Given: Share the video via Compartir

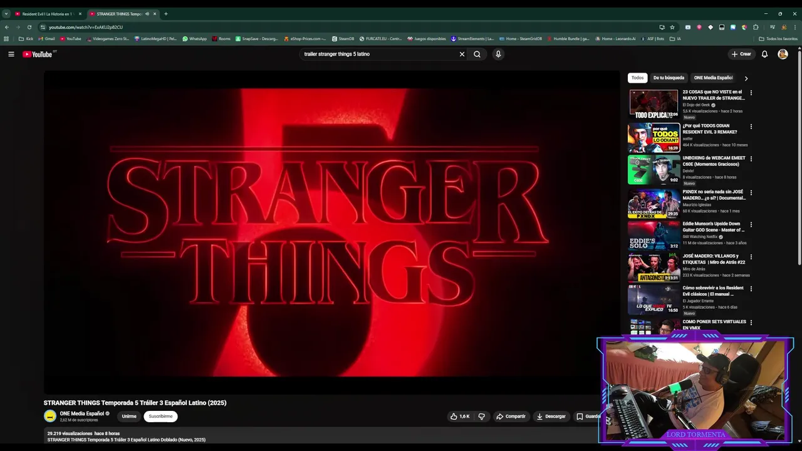Looking at the screenshot, I should tap(511, 416).
